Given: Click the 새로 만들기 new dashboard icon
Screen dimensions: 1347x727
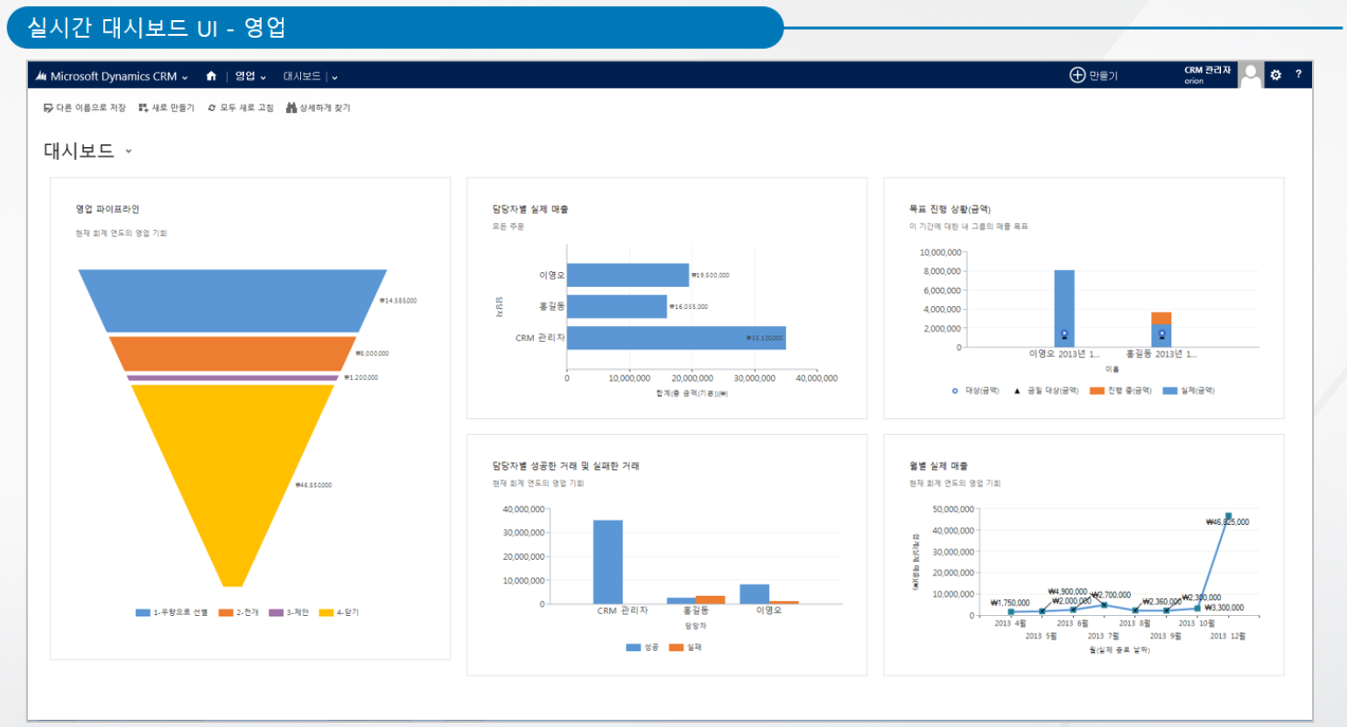Looking at the screenshot, I should [x=144, y=108].
